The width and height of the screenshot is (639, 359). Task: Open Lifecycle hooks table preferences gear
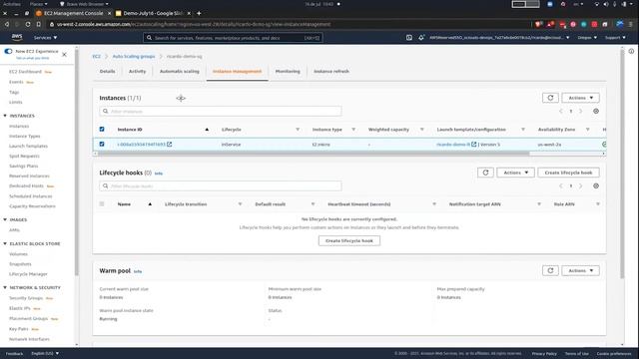(x=596, y=186)
